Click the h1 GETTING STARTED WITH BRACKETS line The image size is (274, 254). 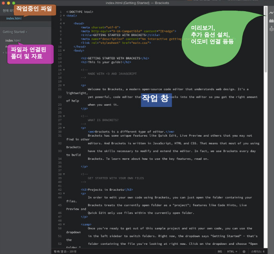(115, 58)
